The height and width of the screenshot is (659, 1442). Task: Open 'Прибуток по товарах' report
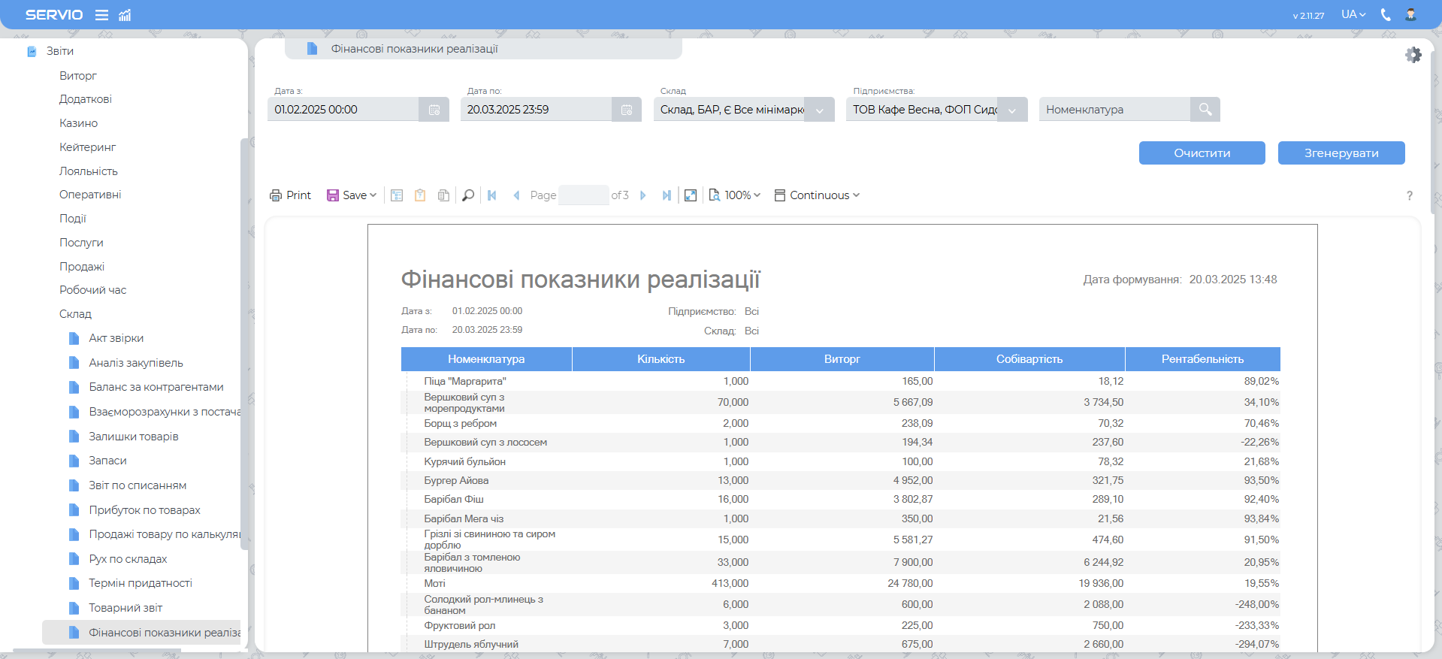tap(144, 510)
